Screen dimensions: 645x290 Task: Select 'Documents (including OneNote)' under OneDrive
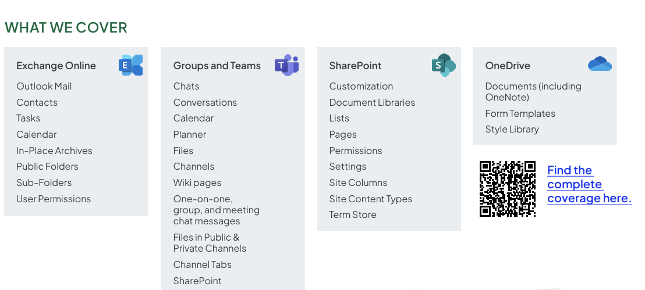[534, 92]
